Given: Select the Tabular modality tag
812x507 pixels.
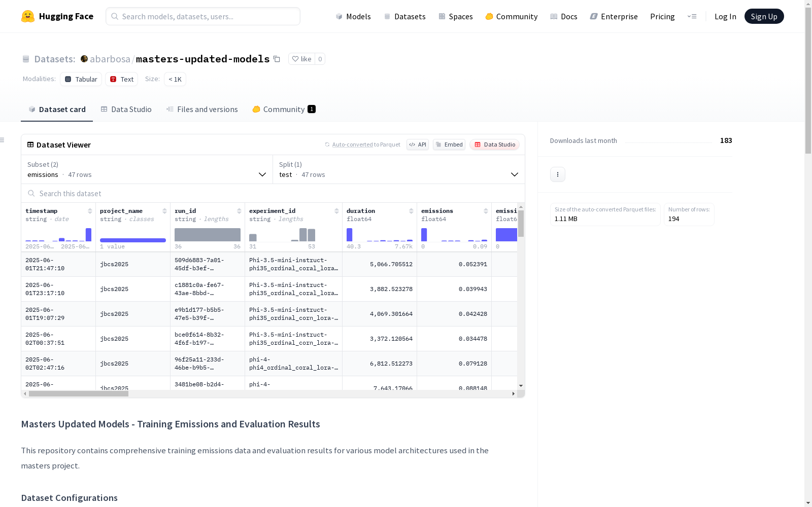Looking at the screenshot, I should pyautogui.click(x=81, y=79).
